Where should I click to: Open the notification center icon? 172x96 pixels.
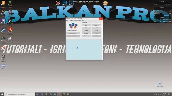point(169,94)
